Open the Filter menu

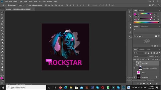point(36,1)
